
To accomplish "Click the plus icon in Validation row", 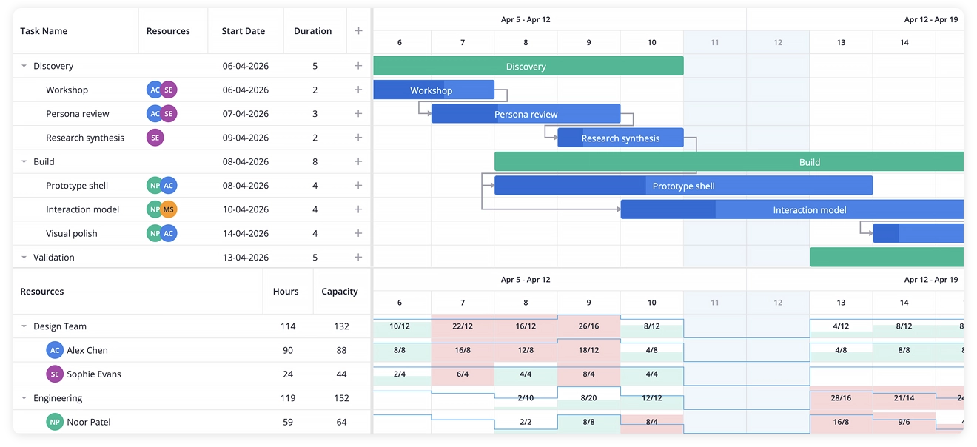I will click(x=358, y=258).
